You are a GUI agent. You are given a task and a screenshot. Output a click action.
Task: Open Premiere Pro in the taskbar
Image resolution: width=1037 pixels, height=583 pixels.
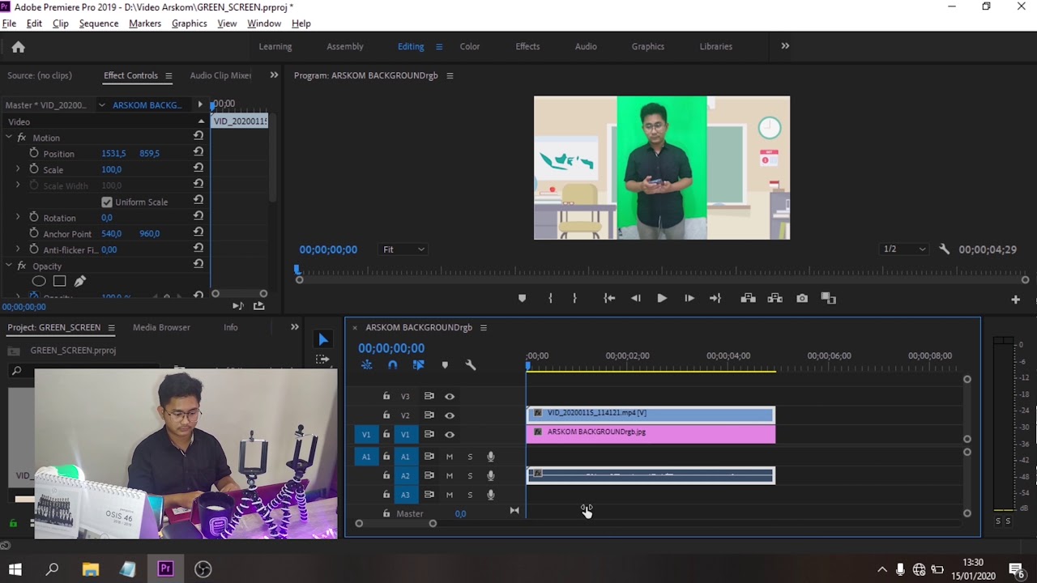point(165,569)
